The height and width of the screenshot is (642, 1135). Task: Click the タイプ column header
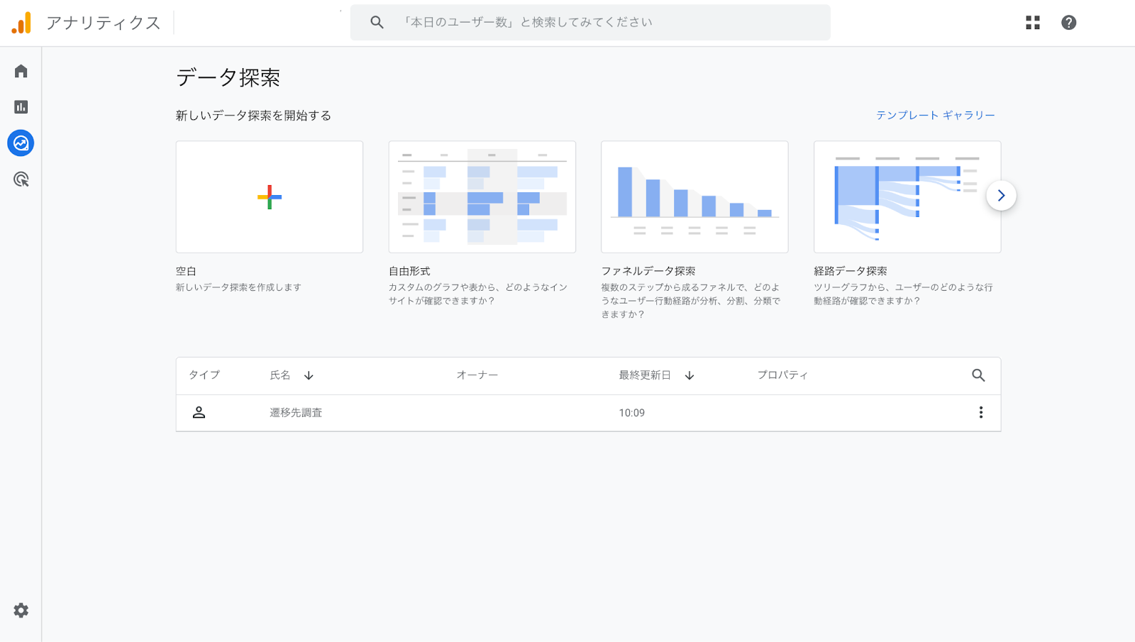tap(204, 375)
